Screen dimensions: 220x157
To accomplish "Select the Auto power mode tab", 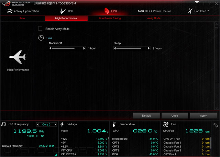I will (22, 18).
